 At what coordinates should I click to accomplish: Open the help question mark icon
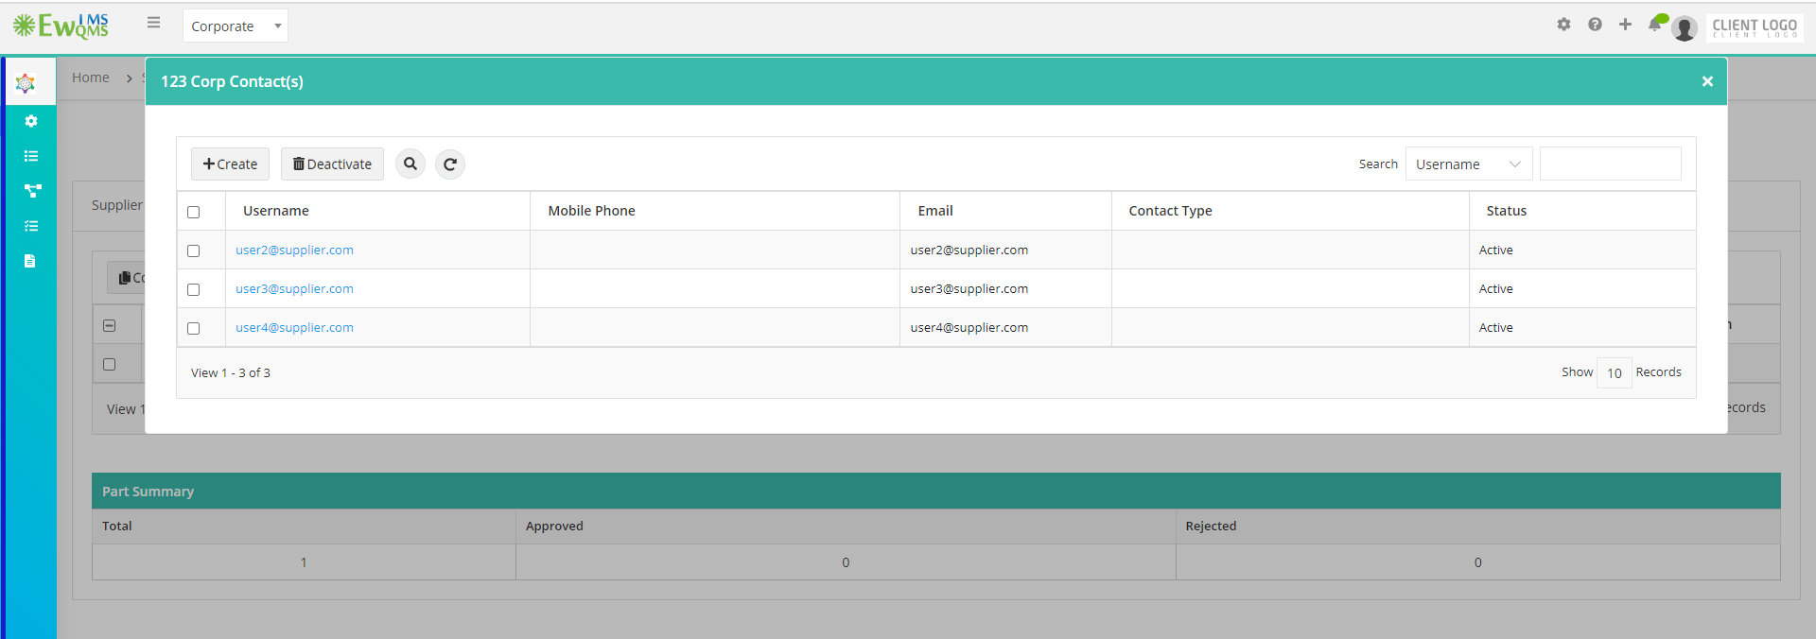(1595, 25)
